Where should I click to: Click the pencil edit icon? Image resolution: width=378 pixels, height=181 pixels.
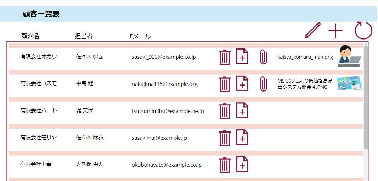(313, 30)
